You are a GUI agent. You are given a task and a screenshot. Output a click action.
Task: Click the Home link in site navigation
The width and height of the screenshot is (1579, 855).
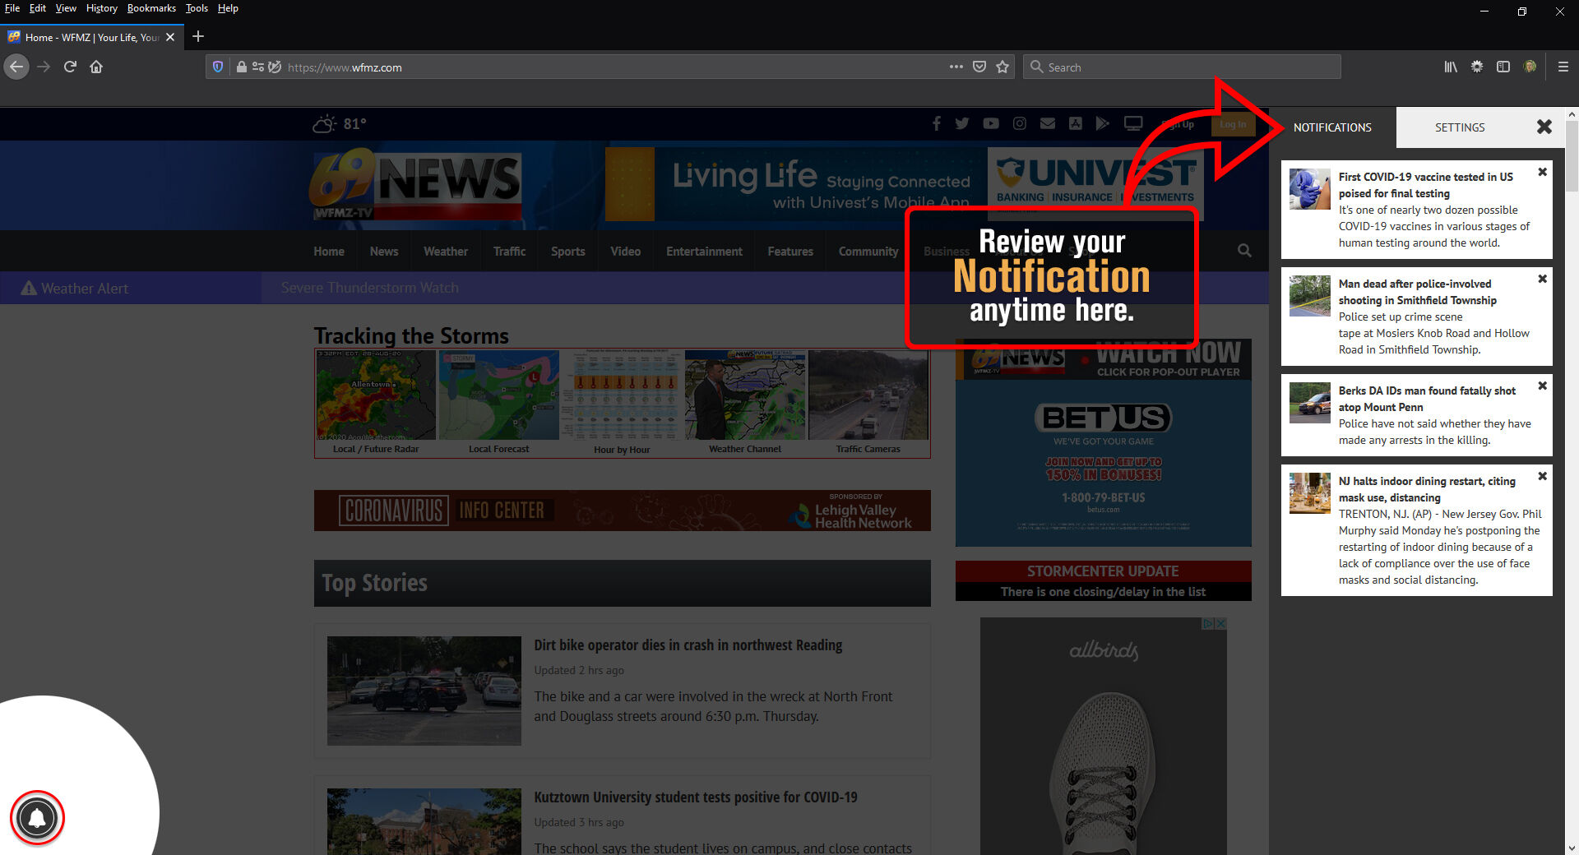pyautogui.click(x=329, y=252)
